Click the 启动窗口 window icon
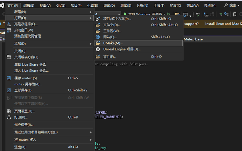This screenshot has width=242, height=151. (x=9, y=30)
